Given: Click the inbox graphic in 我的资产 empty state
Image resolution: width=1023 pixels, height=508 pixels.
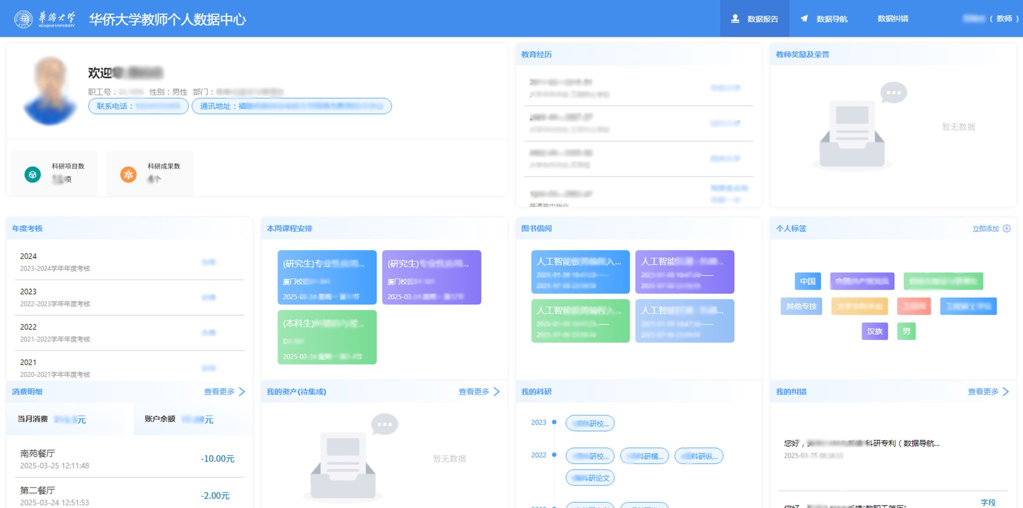Looking at the screenshot, I should [345, 464].
